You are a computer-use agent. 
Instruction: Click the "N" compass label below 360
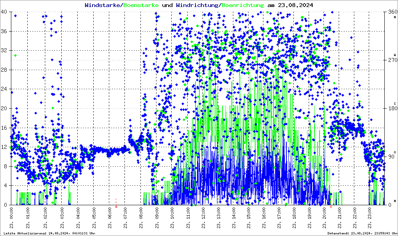[x=395, y=17]
